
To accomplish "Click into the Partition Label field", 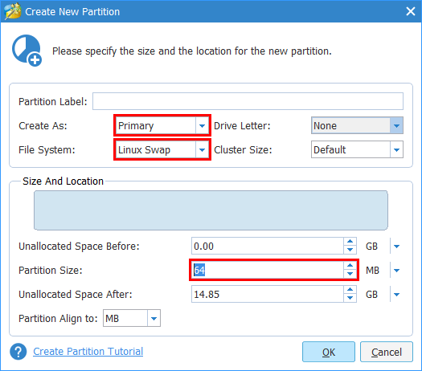I will point(248,101).
